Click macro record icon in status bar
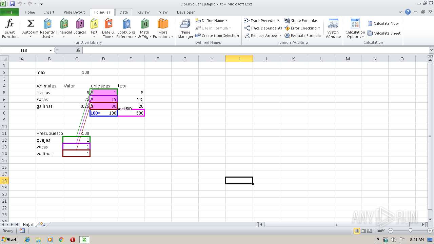Viewport: 434px width, 244px height. 22,231
